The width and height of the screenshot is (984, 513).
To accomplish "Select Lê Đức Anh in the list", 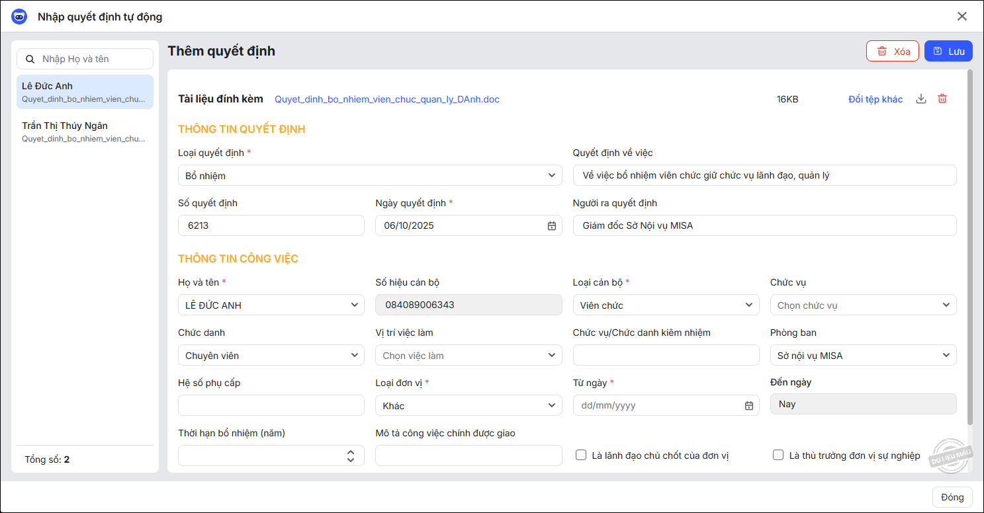I will [x=85, y=92].
